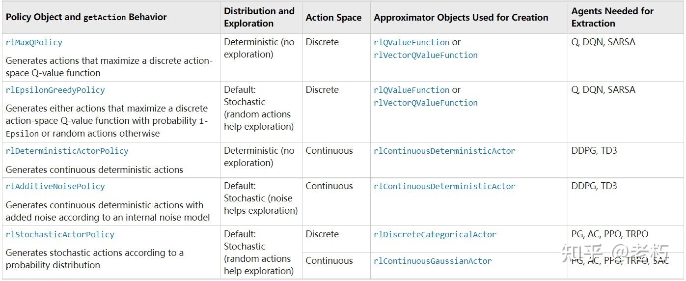Open the rlMaxQPolicy link
The height and width of the screenshot is (281, 686).
(34, 43)
